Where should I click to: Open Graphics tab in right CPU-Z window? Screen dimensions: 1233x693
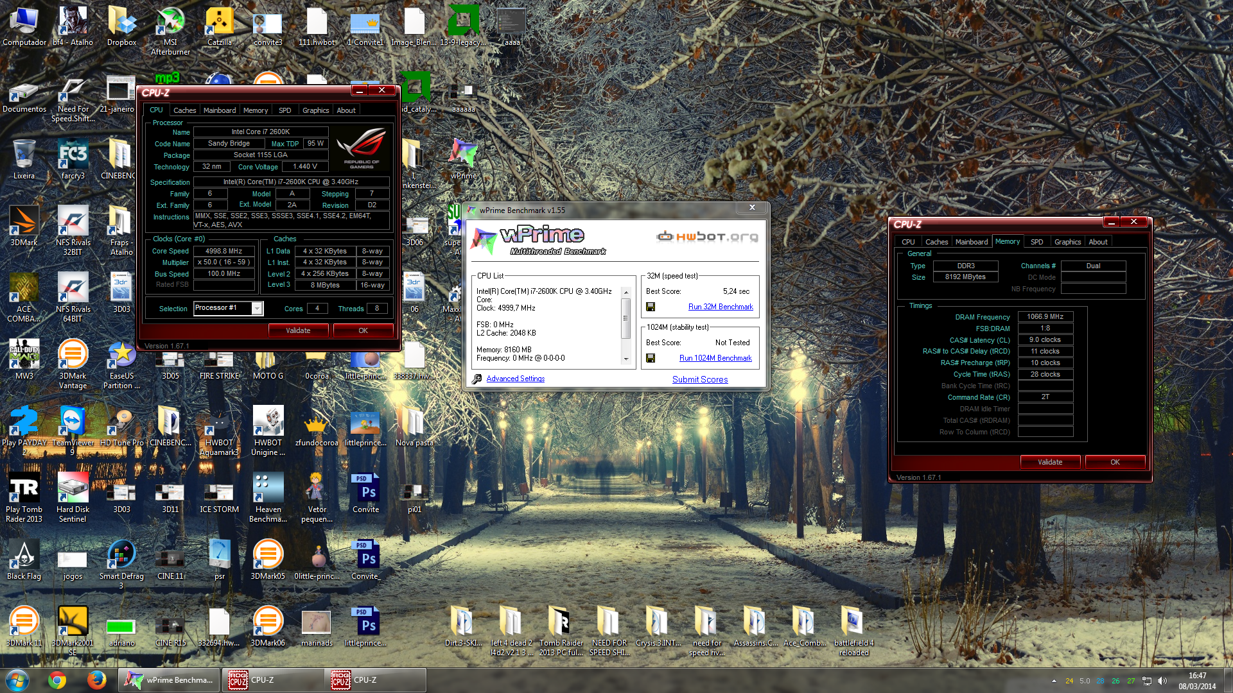pos(1067,242)
